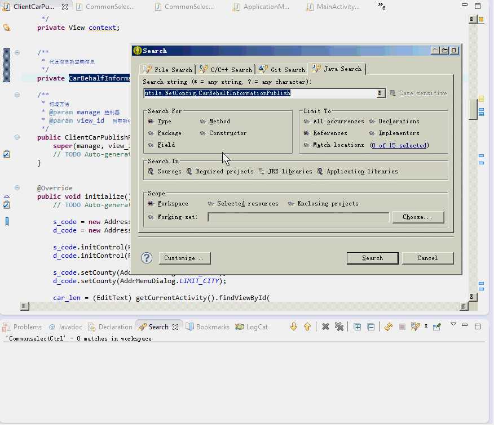This screenshot has height=425, width=494.
Task: Open the 0 of 15 selected link
Action: coord(399,145)
